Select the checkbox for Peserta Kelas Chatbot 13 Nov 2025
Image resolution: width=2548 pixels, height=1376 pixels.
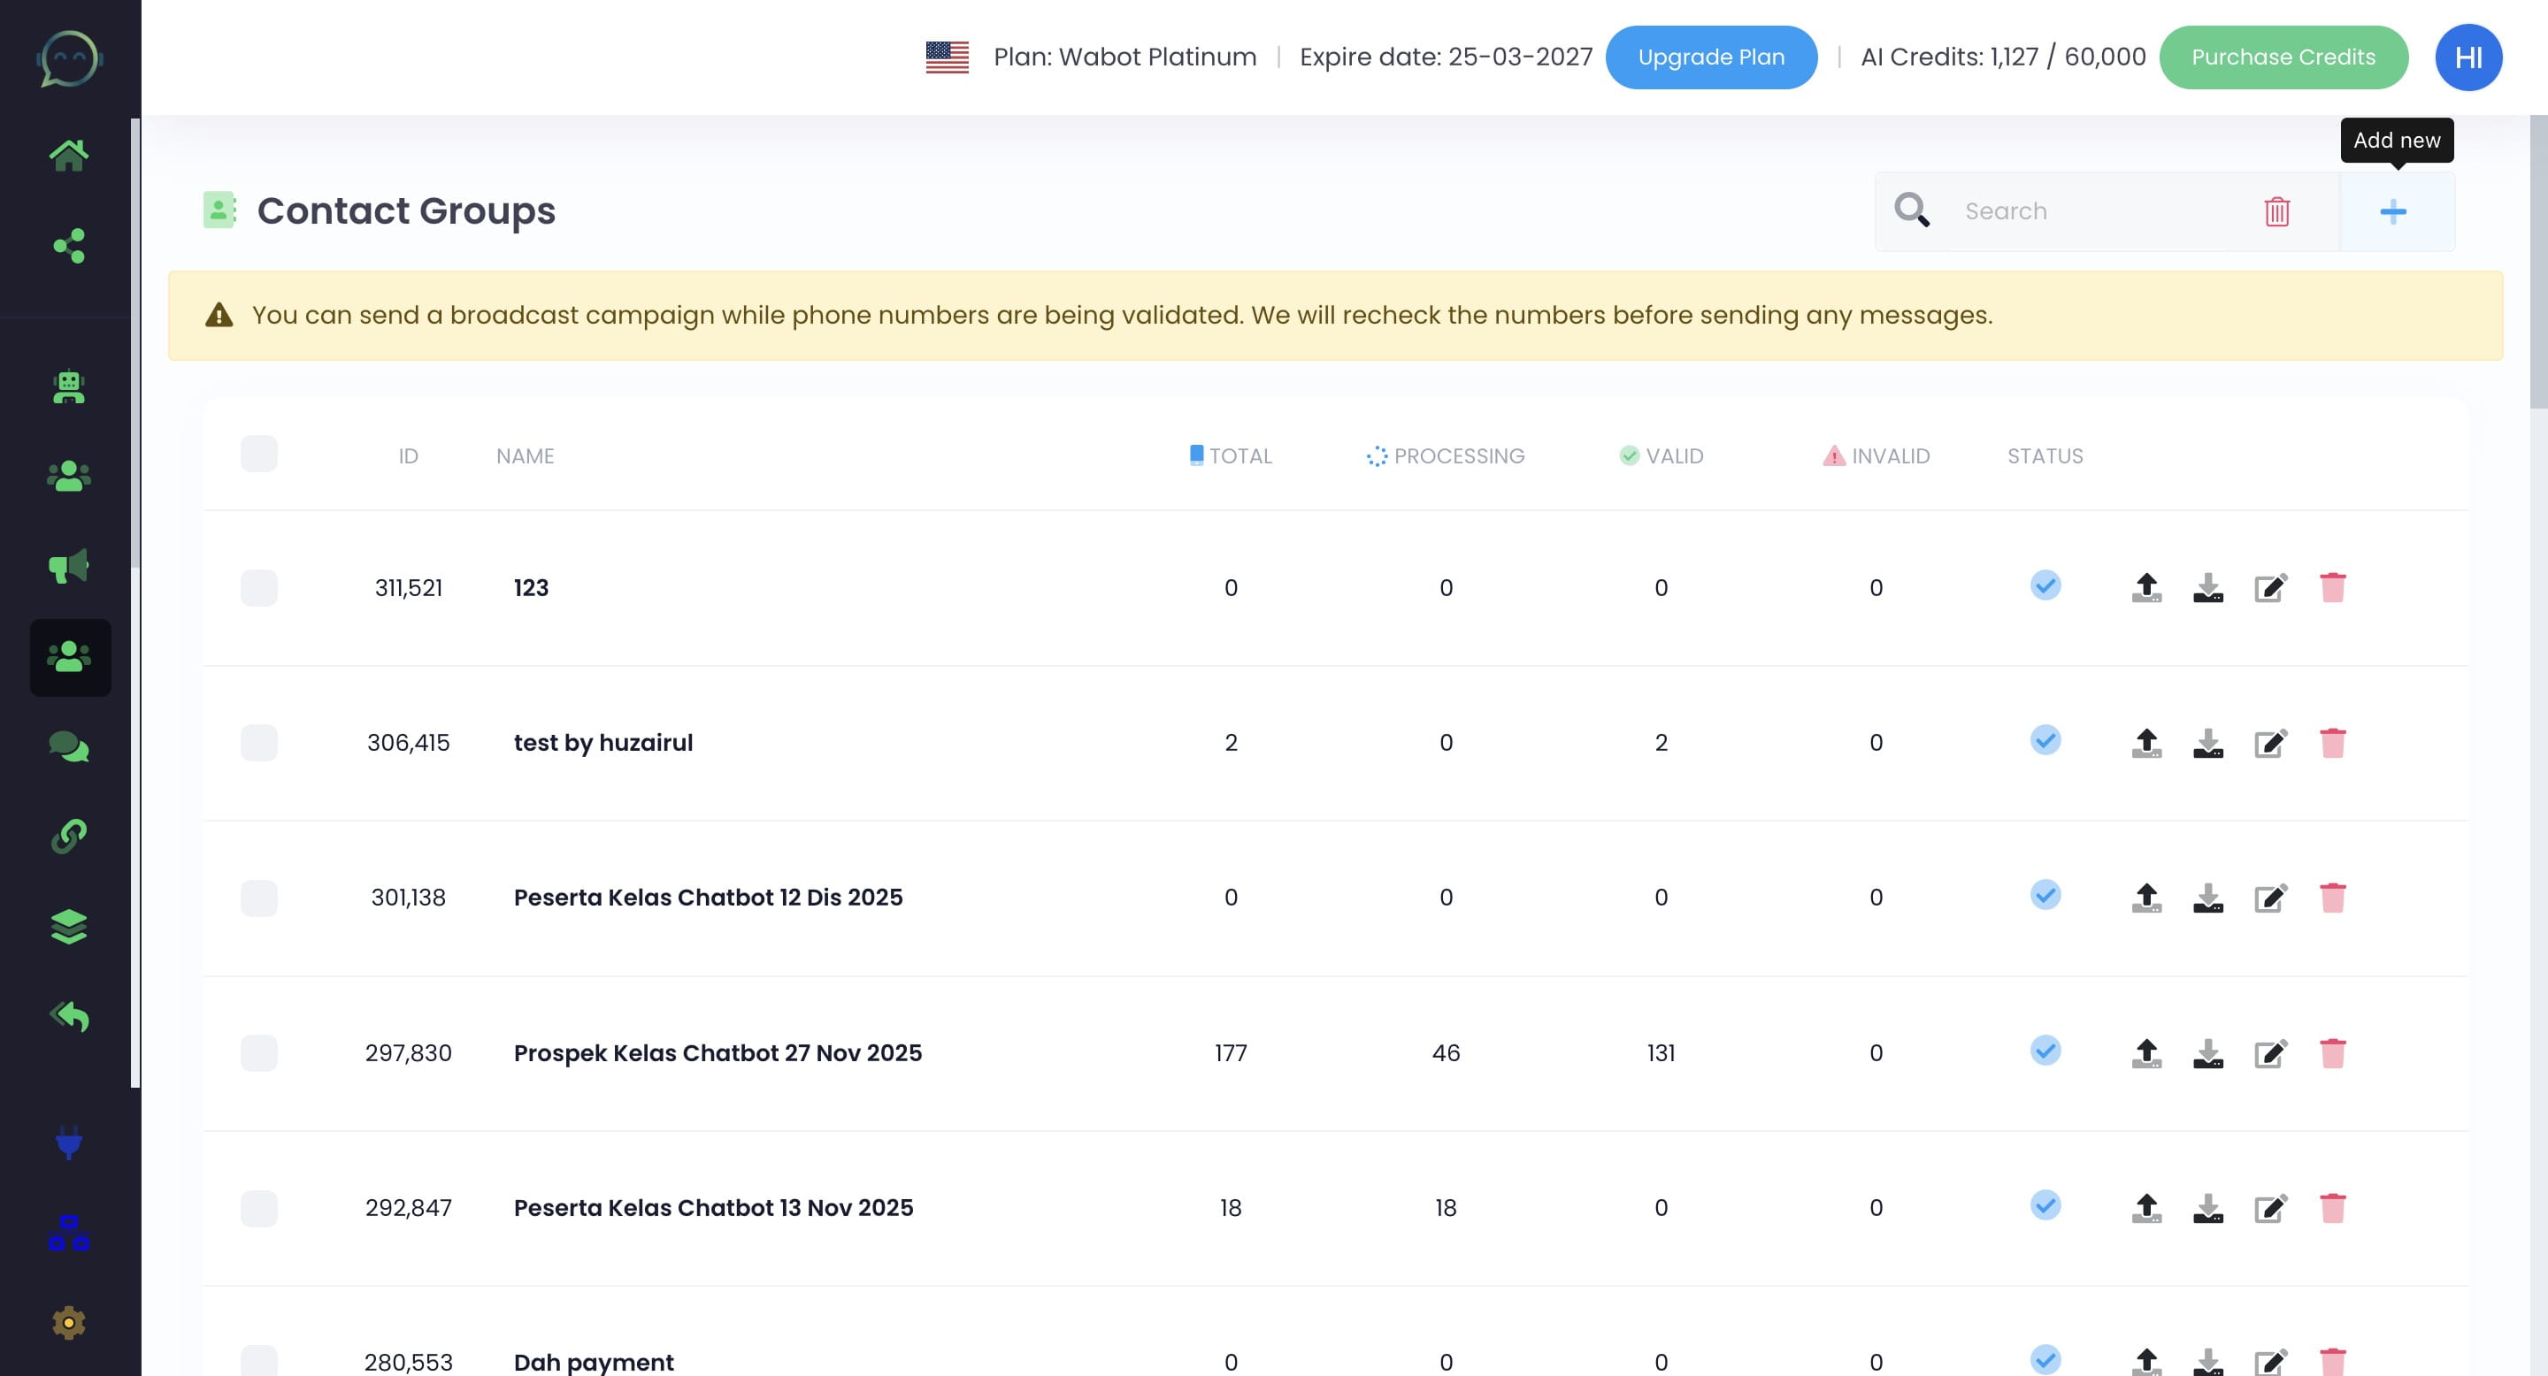(x=259, y=1208)
